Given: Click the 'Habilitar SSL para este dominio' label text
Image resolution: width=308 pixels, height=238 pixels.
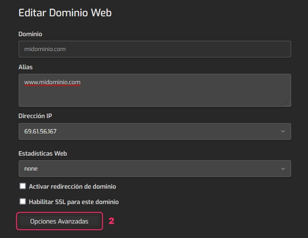Looking at the screenshot, I should [74, 202].
